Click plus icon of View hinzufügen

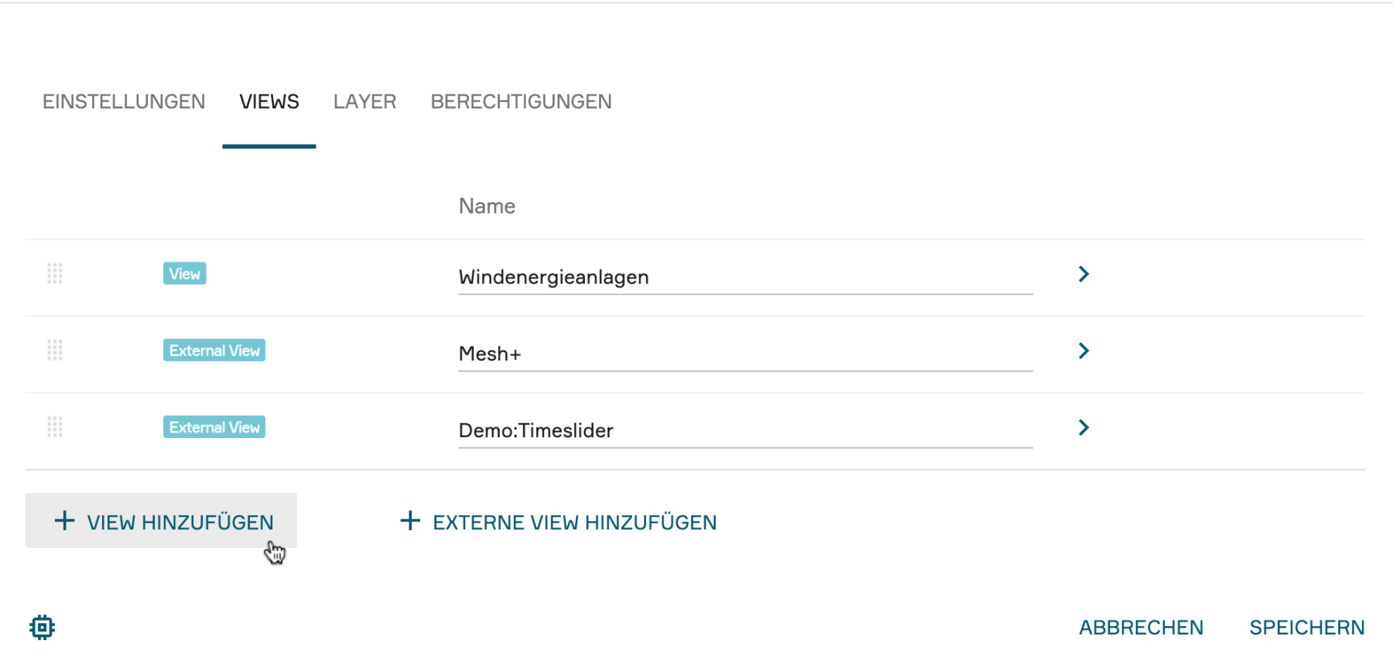click(x=65, y=521)
